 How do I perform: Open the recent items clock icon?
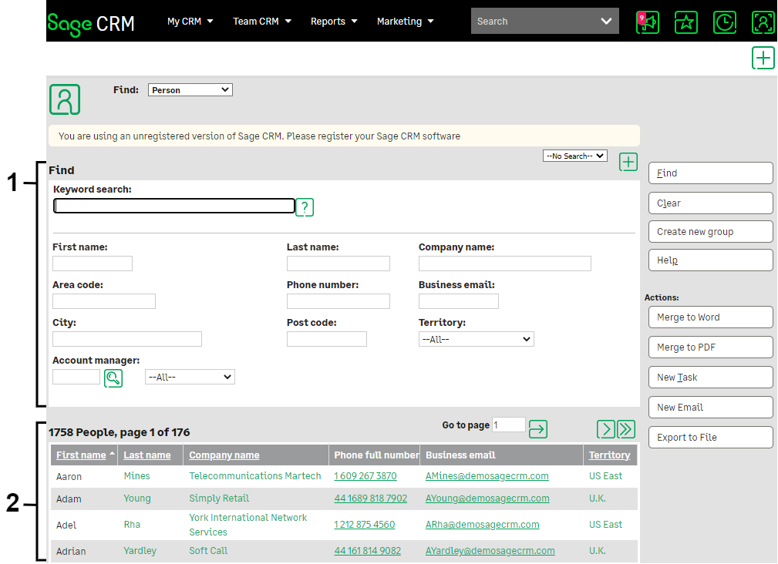724,22
